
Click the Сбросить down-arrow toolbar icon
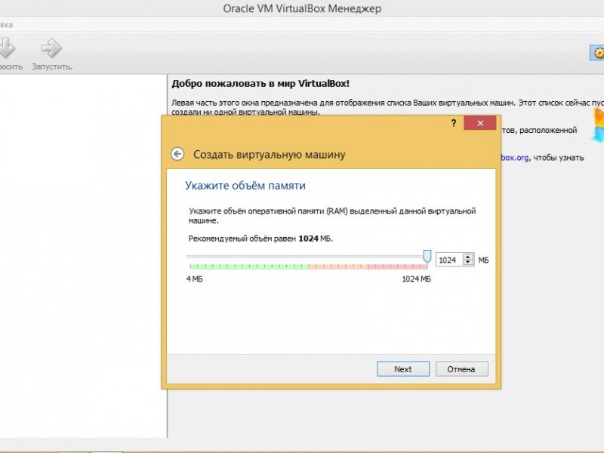pyautogui.click(x=7, y=48)
